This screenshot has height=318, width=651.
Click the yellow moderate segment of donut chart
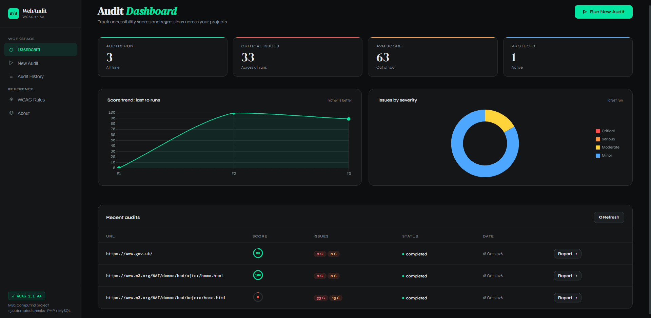(500, 119)
